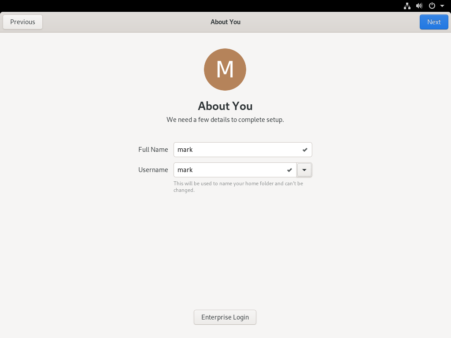Go back with the Previous button
The width and height of the screenshot is (451, 338).
click(x=23, y=22)
